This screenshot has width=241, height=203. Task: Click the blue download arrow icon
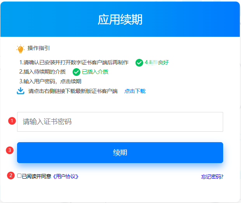21,91
